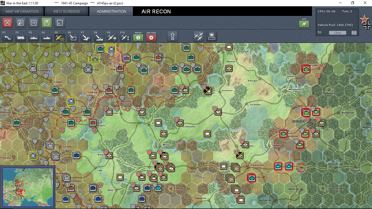Click the Vehicle Pool: 146K (74K) text

click(335, 25)
